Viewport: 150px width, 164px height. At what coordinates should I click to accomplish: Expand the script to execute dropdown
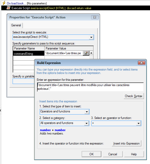(91, 37)
